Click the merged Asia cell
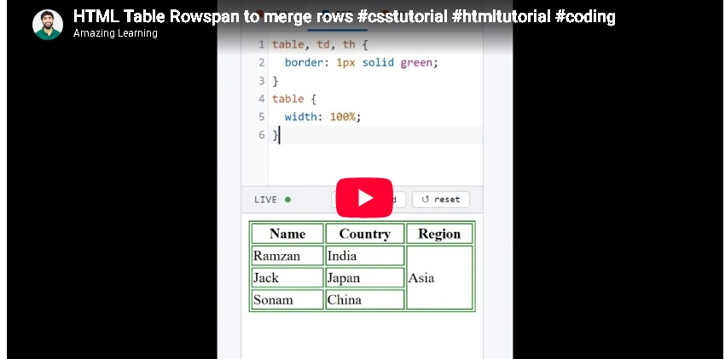 [439, 277]
